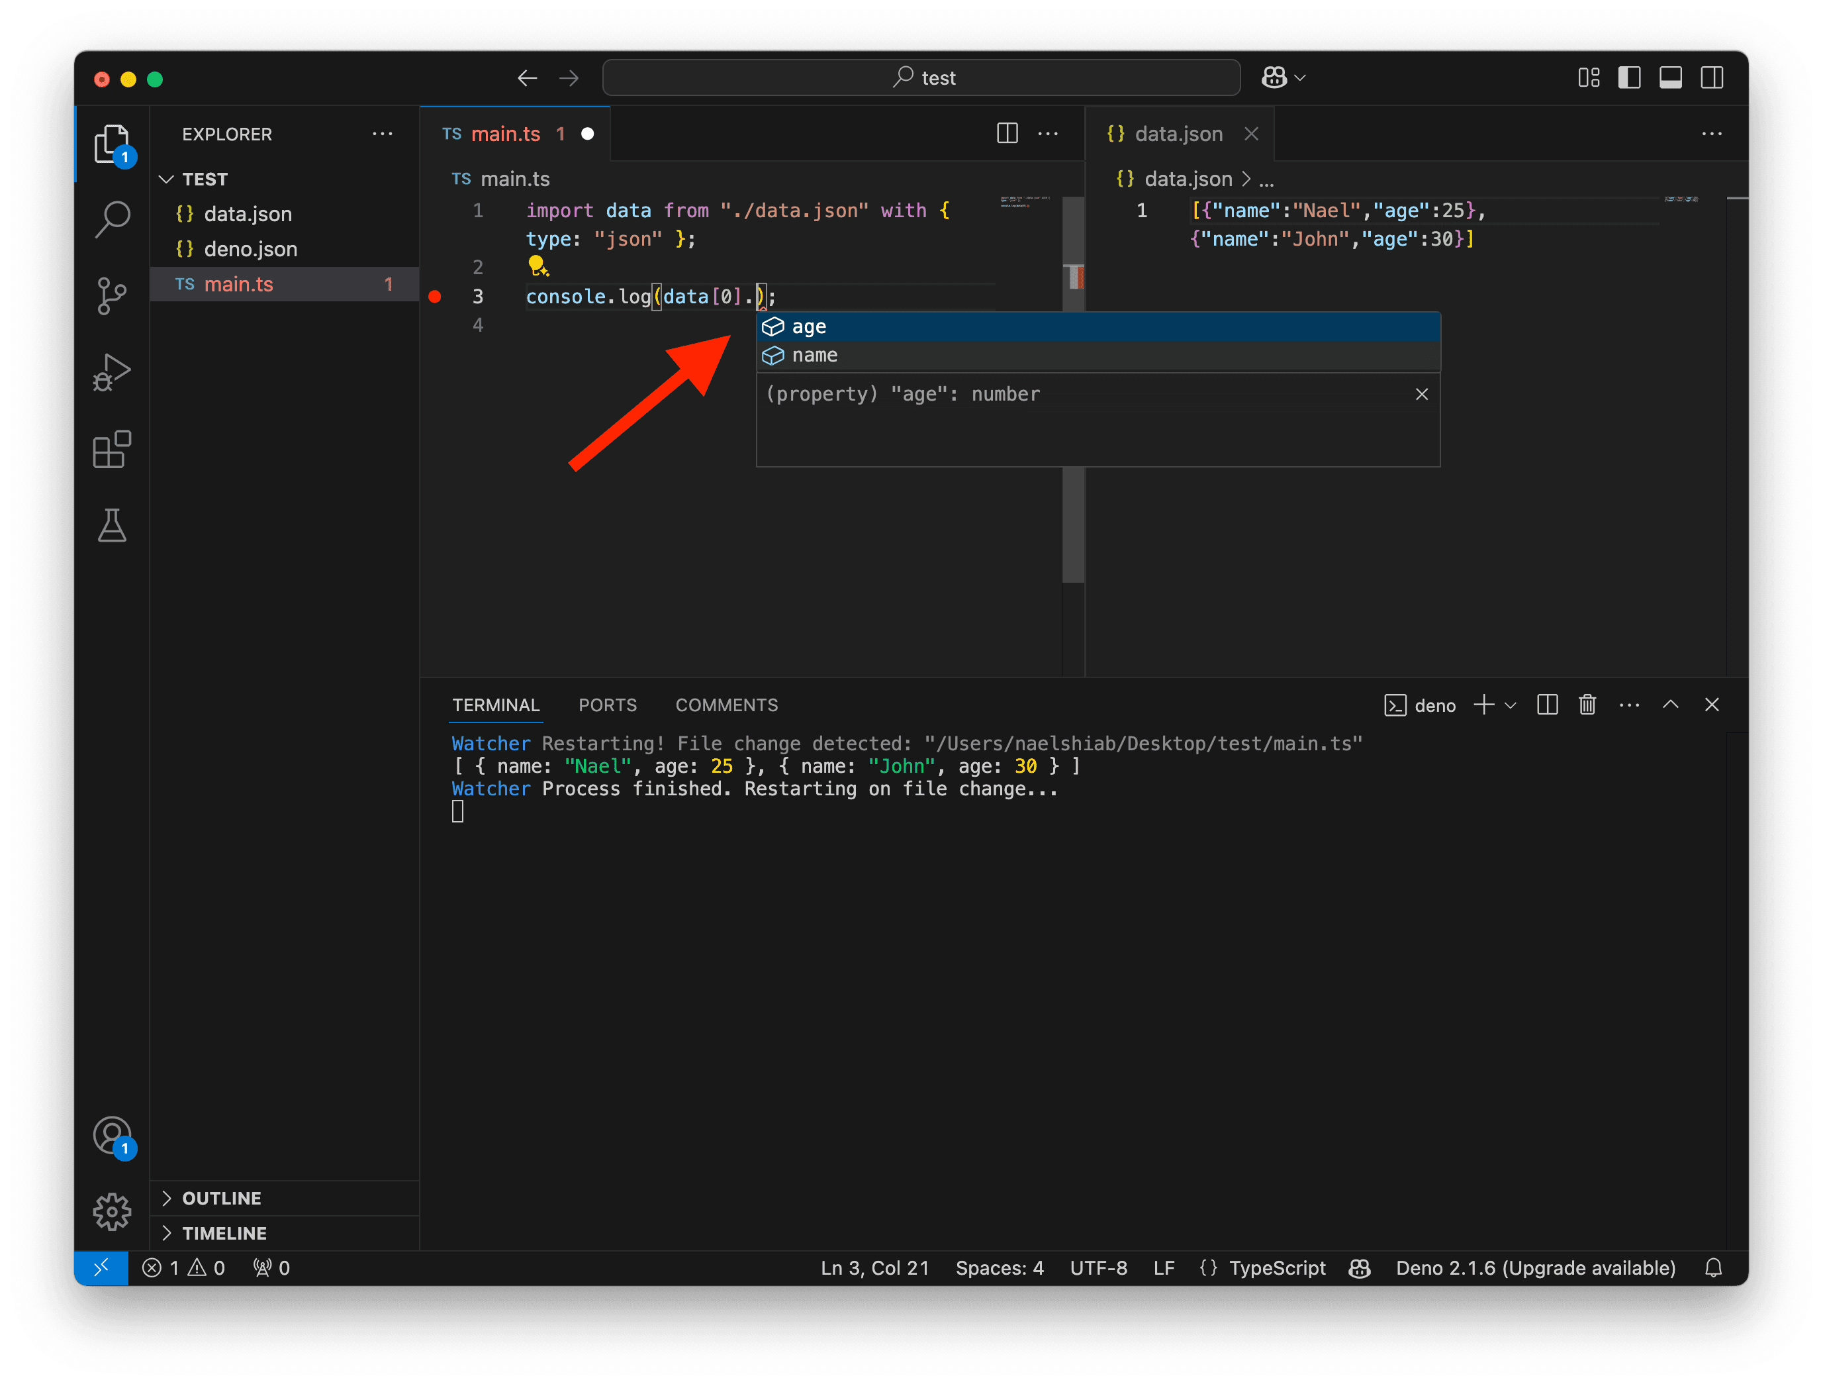Close the data.json tab

[x=1251, y=134]
